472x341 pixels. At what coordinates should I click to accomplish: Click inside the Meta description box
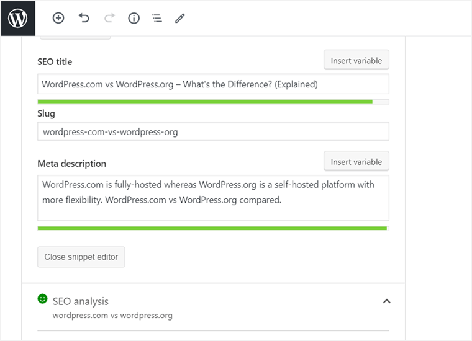coord(213,197)
